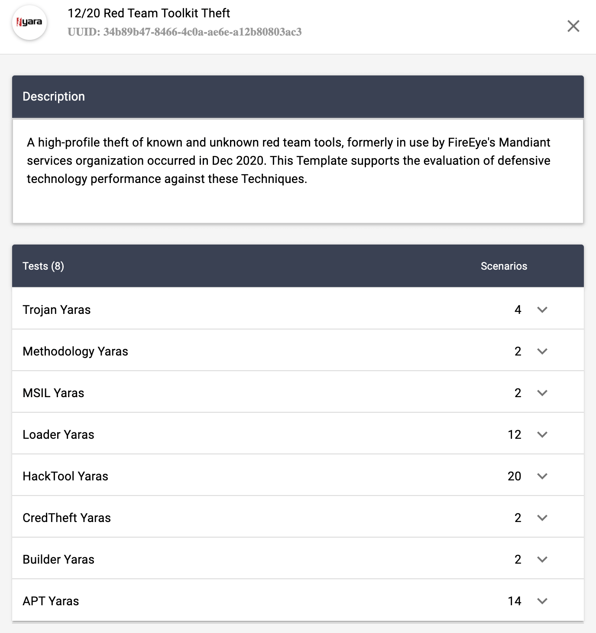
Task: Expand the MSIL Yaras chevron
Action: (542, 393)
